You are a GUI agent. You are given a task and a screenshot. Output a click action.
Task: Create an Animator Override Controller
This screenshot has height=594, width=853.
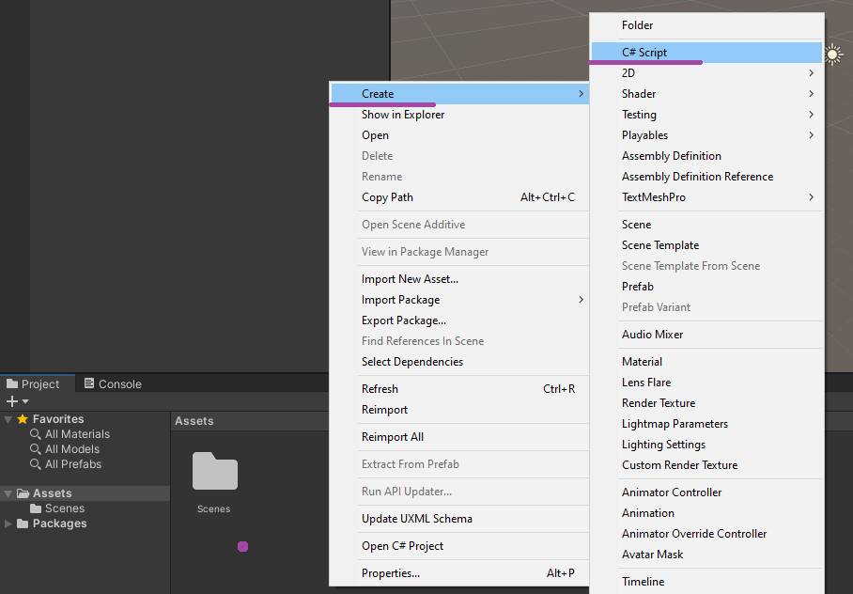pyautogui.click(x=706, y=534)
